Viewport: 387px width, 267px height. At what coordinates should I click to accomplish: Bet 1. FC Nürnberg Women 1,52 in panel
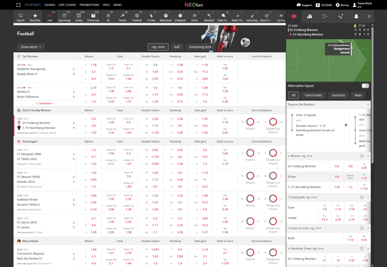(x=337, y=187)
